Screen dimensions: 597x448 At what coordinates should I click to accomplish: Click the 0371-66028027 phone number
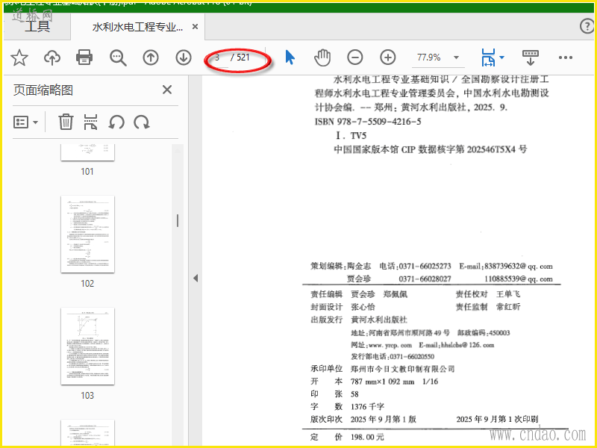(425, 279)
